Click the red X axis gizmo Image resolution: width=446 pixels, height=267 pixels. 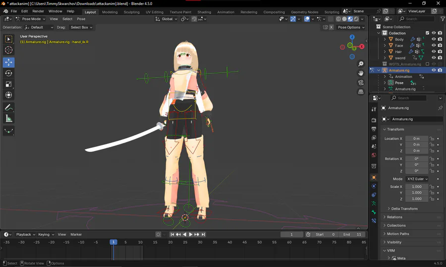tap(362, 47)
